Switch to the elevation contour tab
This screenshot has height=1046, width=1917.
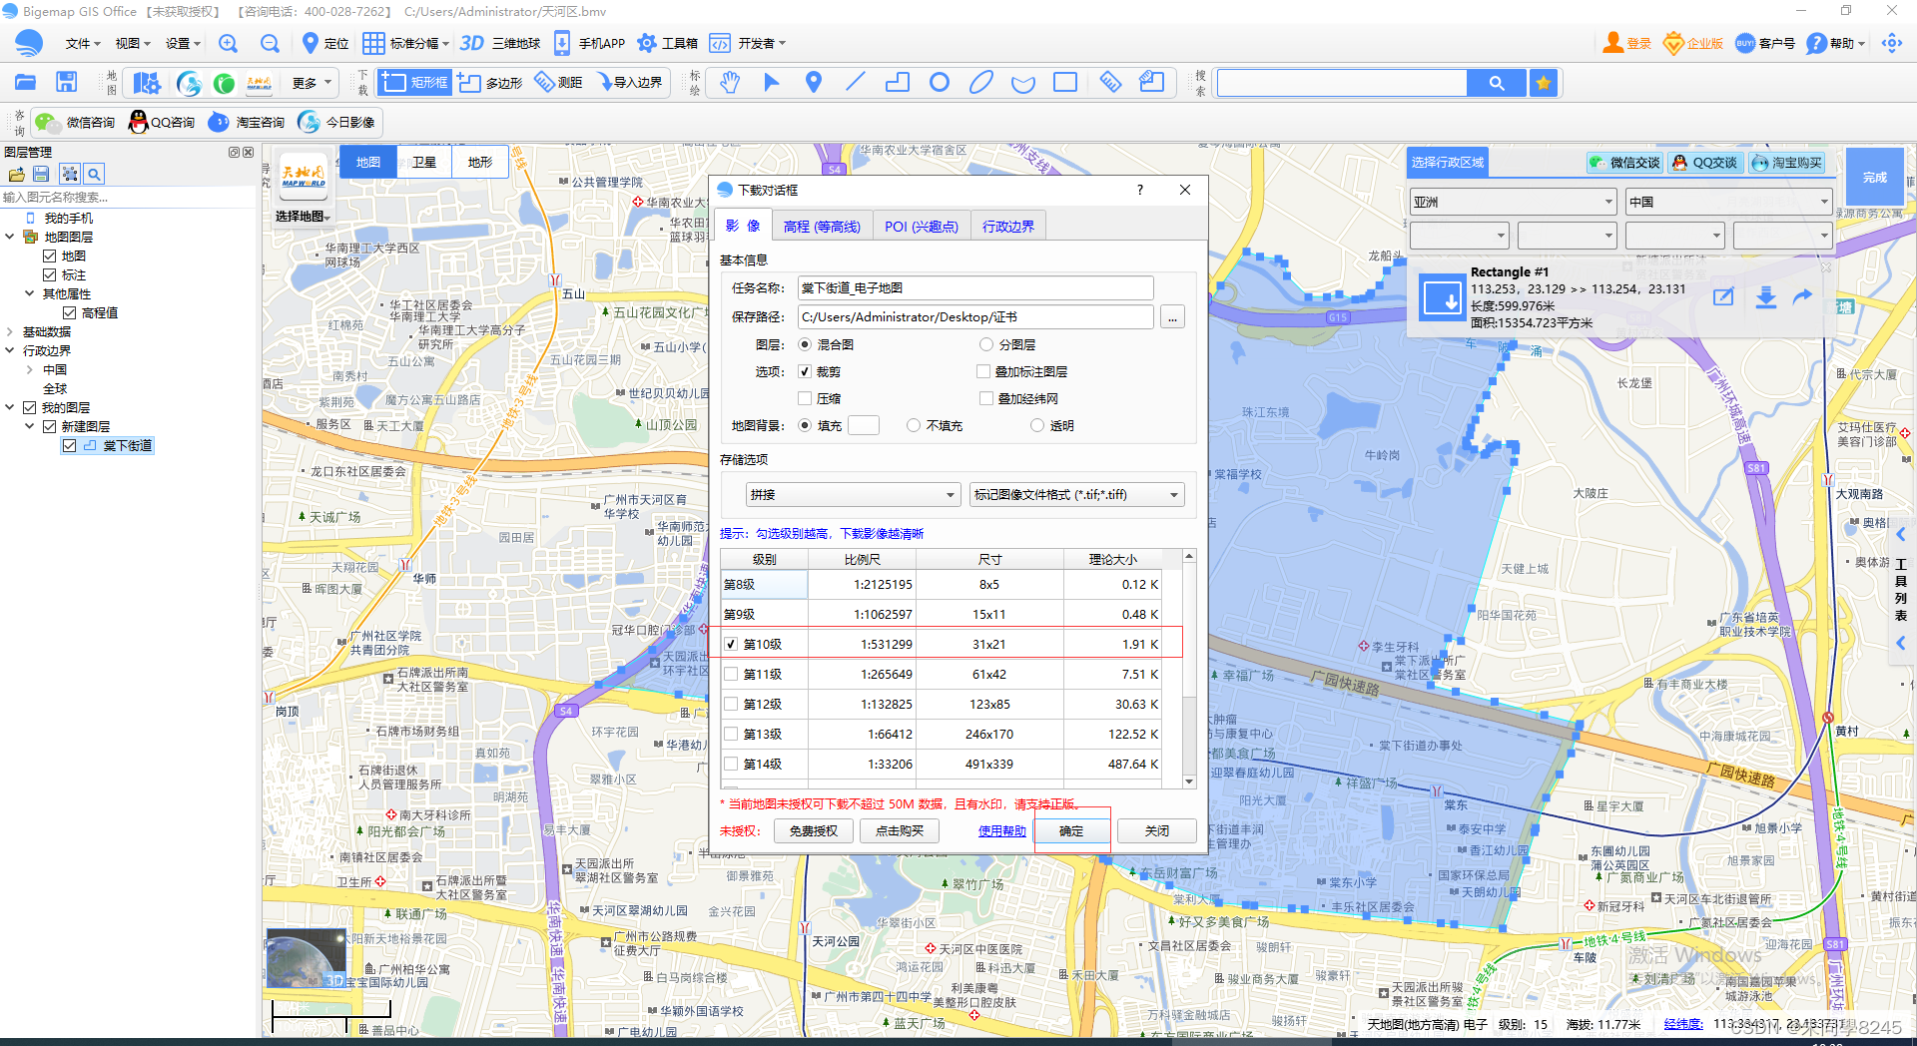pyautogui.click(x=822, y=227)
